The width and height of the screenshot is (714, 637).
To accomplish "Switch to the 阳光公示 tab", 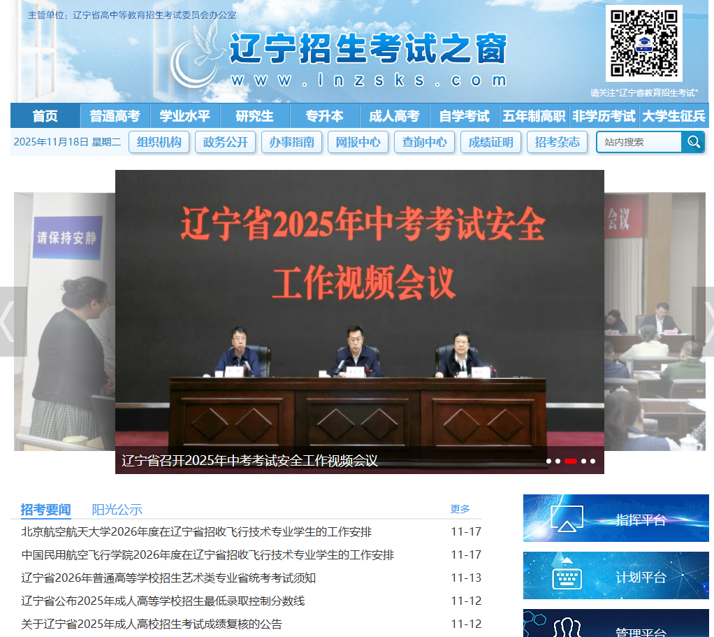I will (x=117, y=509).
